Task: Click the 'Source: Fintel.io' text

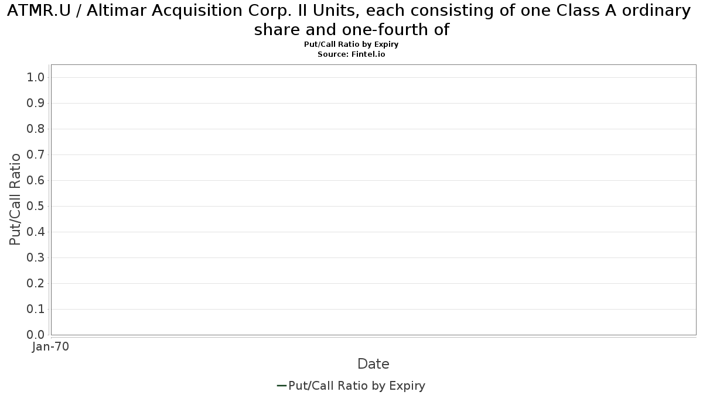Action: click(351, 54)
